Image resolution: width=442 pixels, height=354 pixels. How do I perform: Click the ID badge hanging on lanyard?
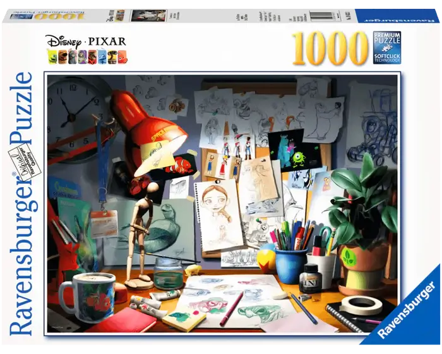(x=104, y=223)
